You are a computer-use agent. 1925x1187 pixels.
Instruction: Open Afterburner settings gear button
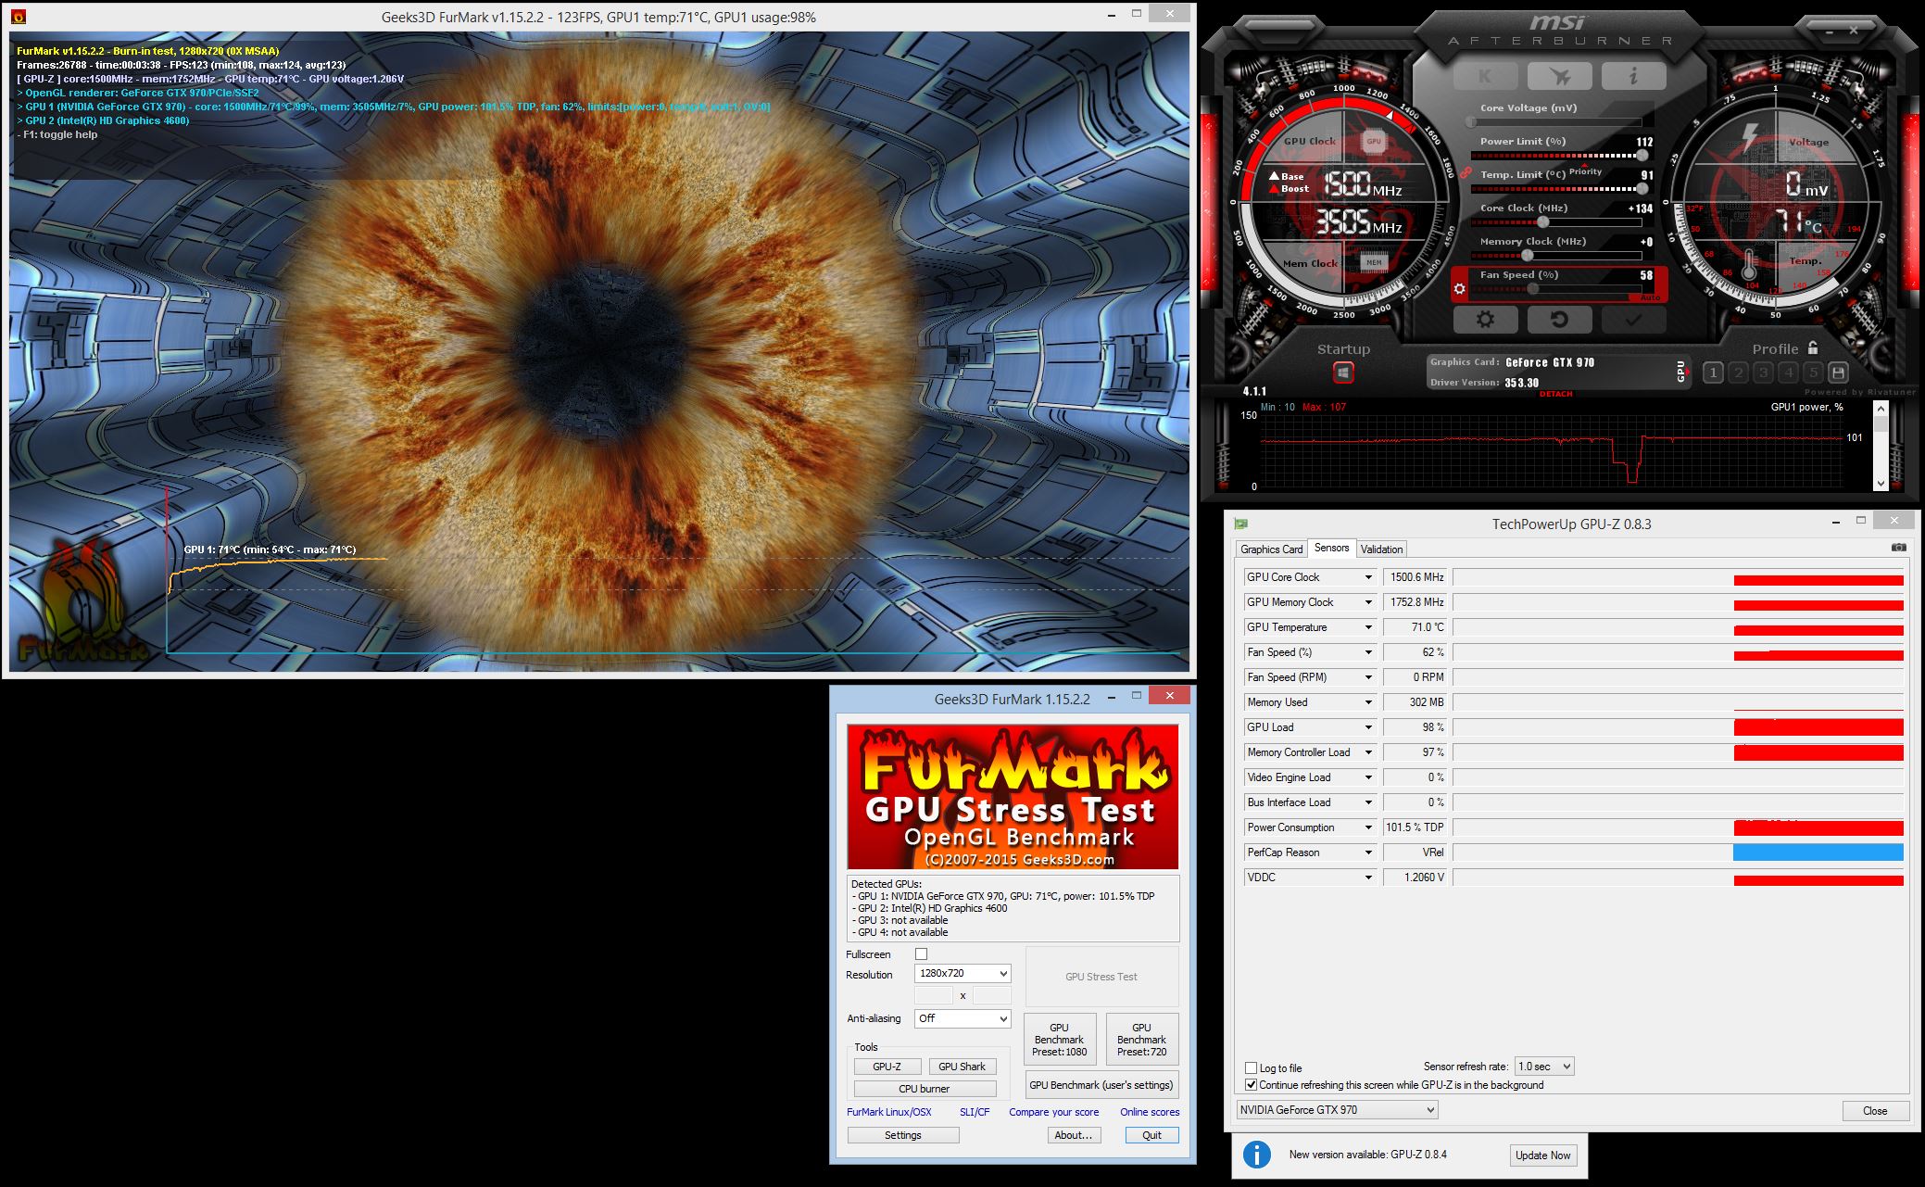(1485, 320)
